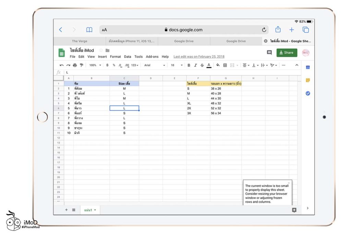Open the comments history icon
Viewport: 351px width, 234px height.
click(x=269, y=52)
